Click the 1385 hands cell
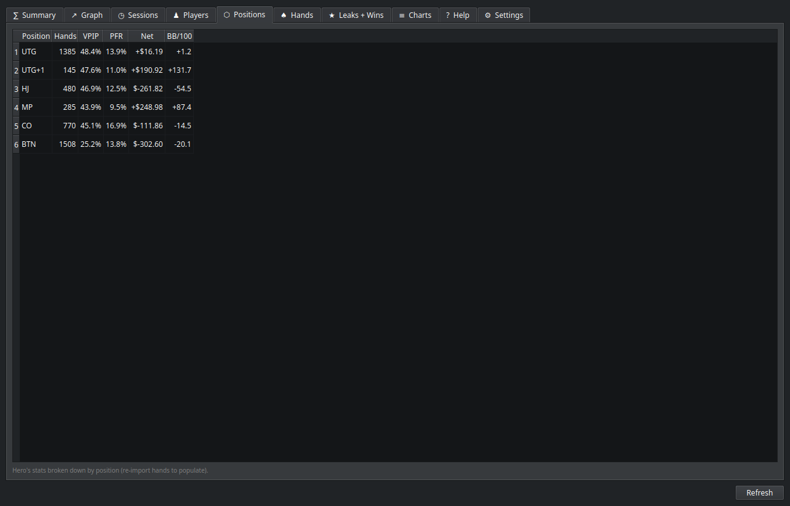Screen dimensions: 790x506 point(65,52)
